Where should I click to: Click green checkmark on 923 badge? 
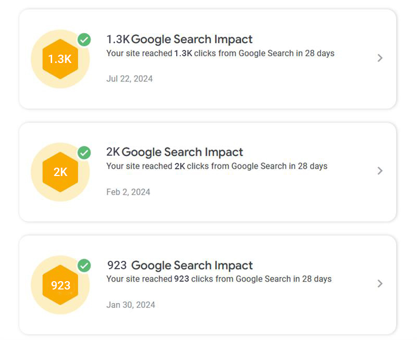[84, 266]
